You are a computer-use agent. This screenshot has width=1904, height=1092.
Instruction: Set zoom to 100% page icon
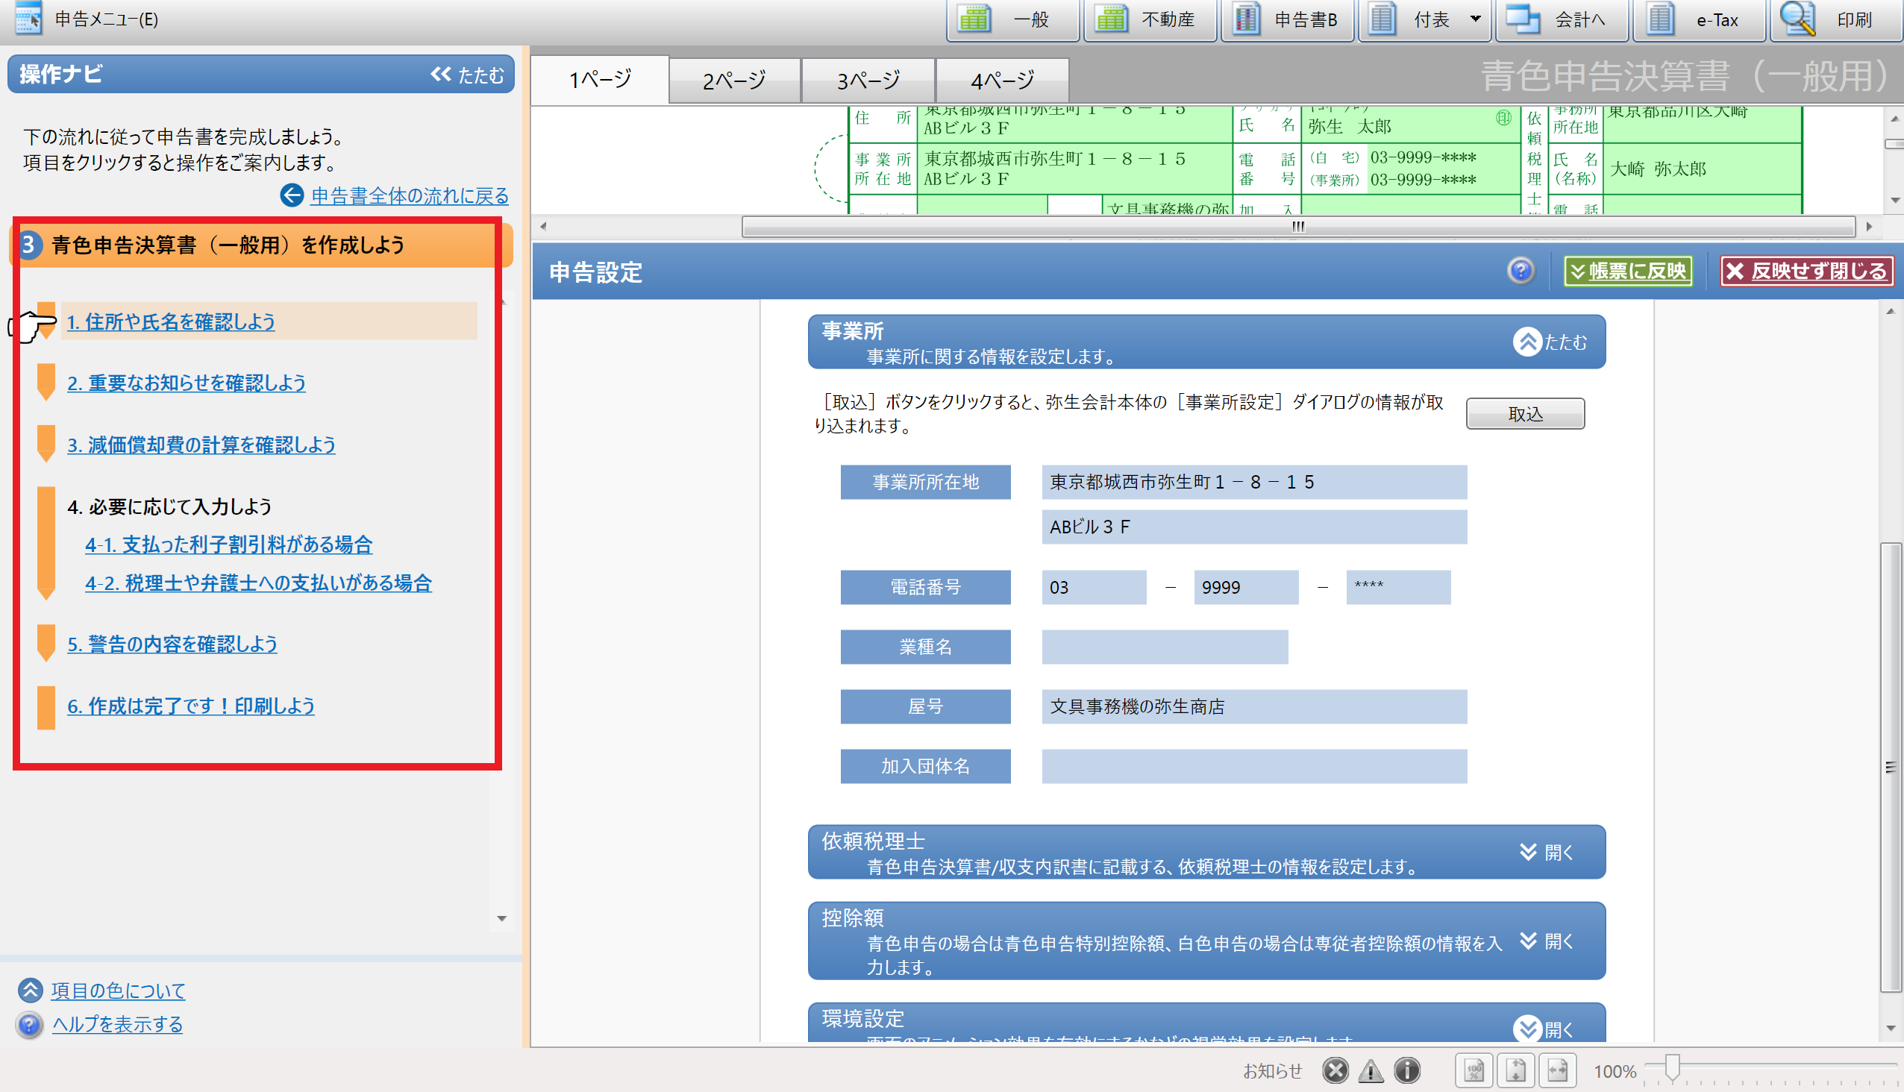point(1474,1070)
